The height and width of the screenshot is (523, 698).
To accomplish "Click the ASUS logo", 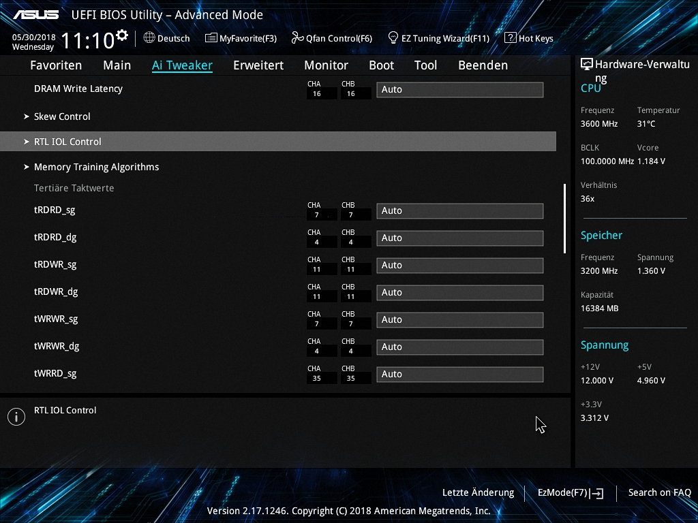I will tap(35, 15).
